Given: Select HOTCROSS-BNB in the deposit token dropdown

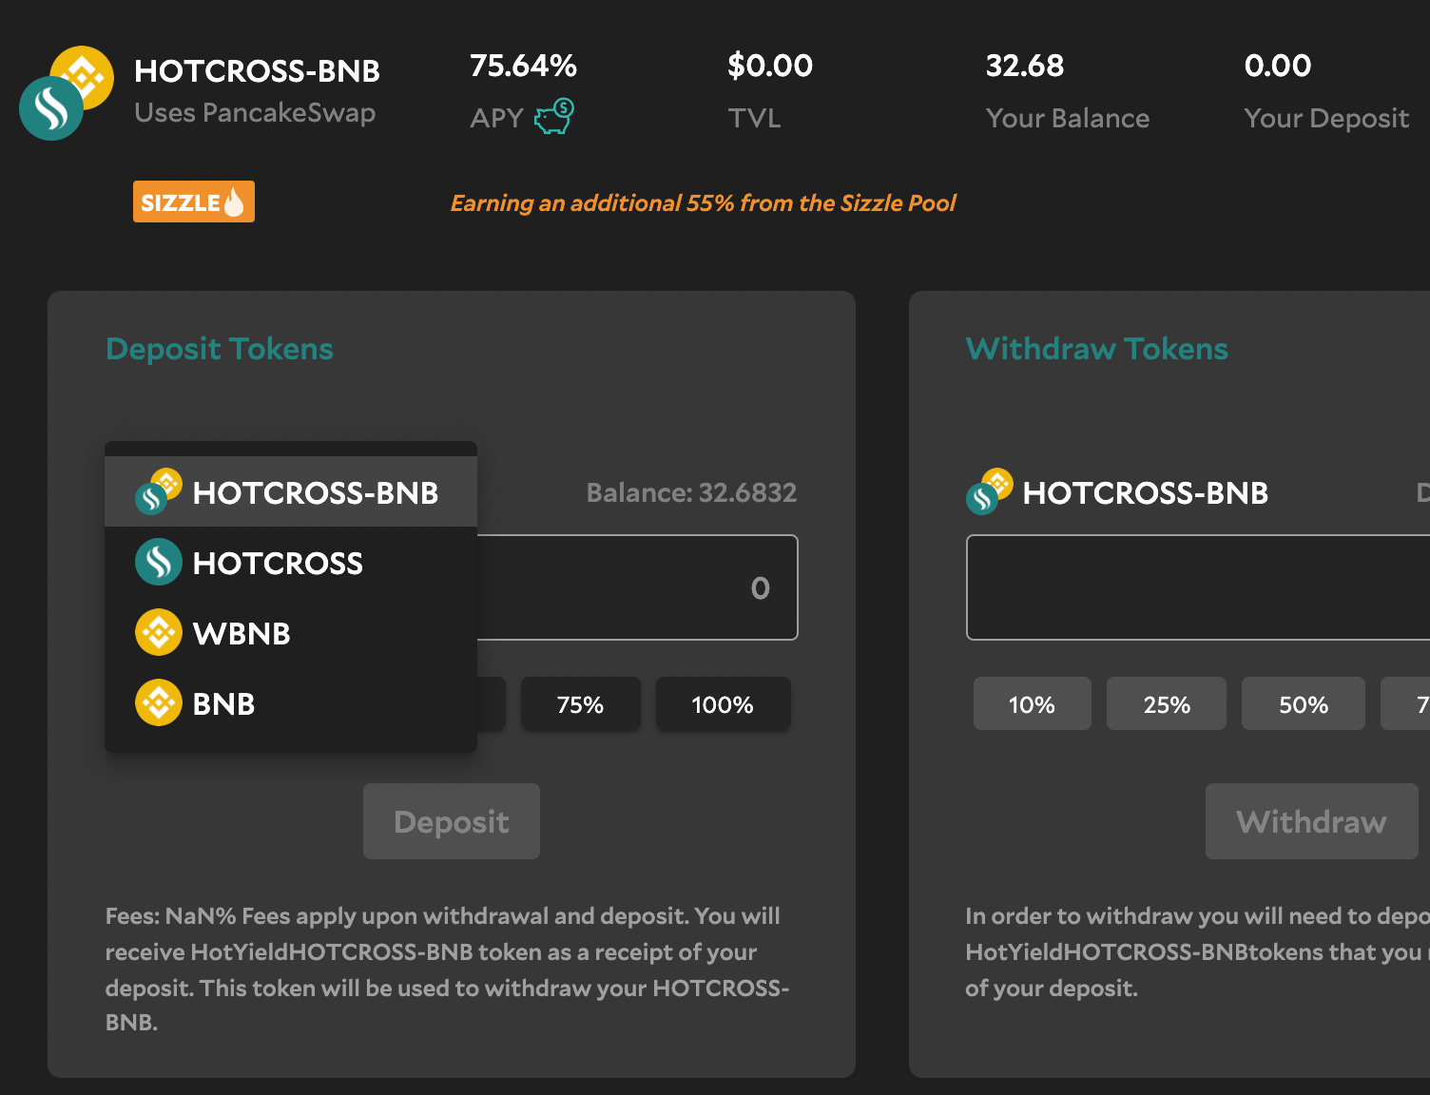Looking at the screenshot, I should (x=291, y=491).
